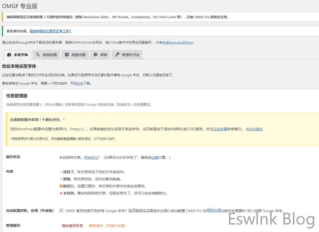Click the orange warning icon beside 陈旧的

coord(61,186)
